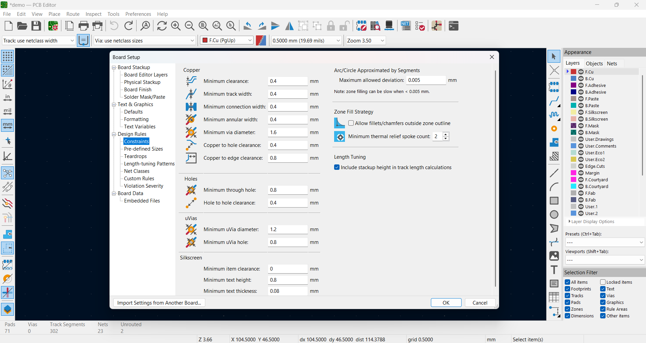Viewport: 646px width, 343px height.
Task: Click the Zoom out icon
Action: pos(189,26)
